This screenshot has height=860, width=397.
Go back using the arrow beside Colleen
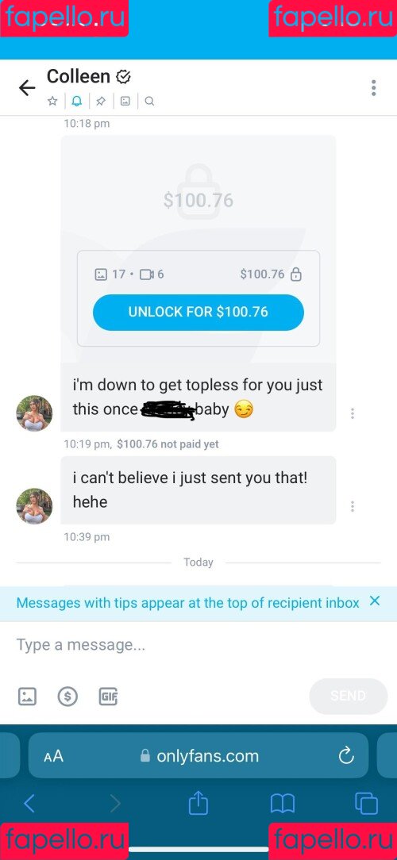(x=27, y=88)
